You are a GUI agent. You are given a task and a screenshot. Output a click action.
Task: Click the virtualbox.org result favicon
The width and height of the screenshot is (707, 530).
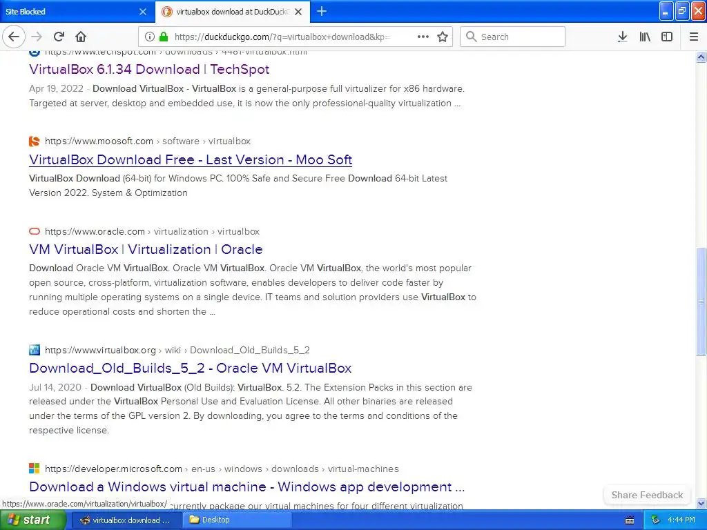(35, 350)
